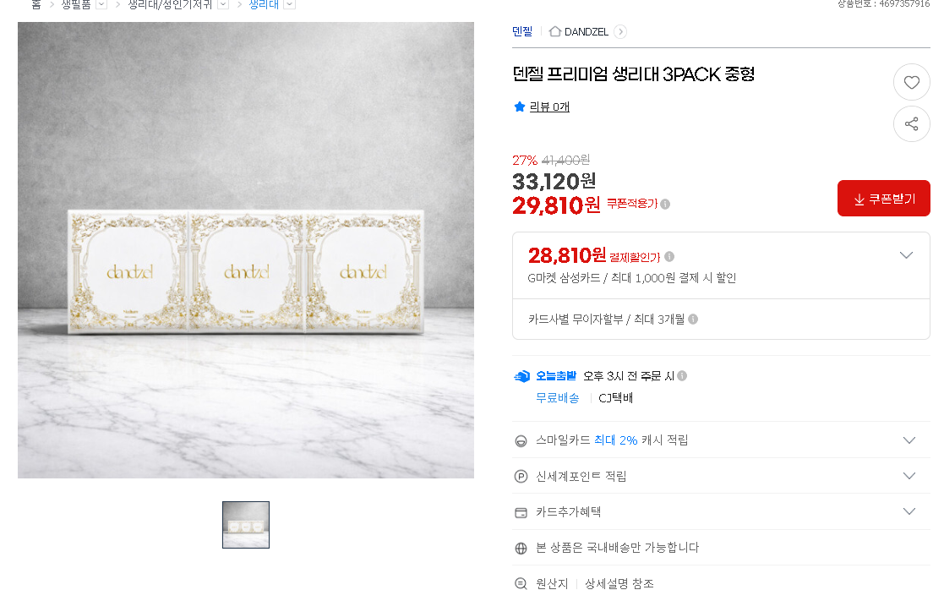Show coupon price info tooltip icon
This screenshot has width=944, height=590.
coord(665,204)
